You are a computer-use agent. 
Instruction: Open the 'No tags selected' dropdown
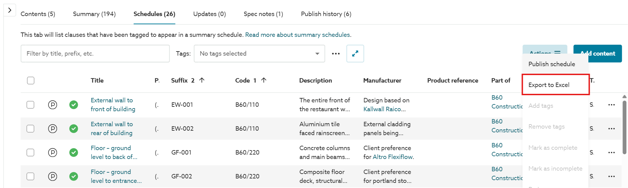coord(259,54)
